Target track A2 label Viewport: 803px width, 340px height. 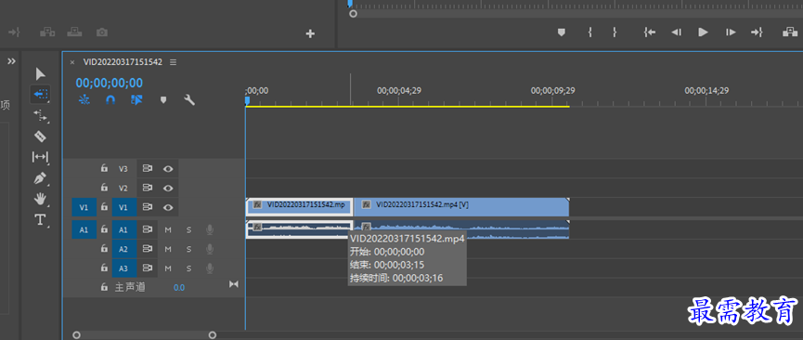123,249
